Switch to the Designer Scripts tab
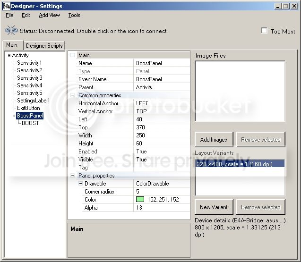Image resolution: width=301 pixels, height=262 pixels. coord(44,46)
